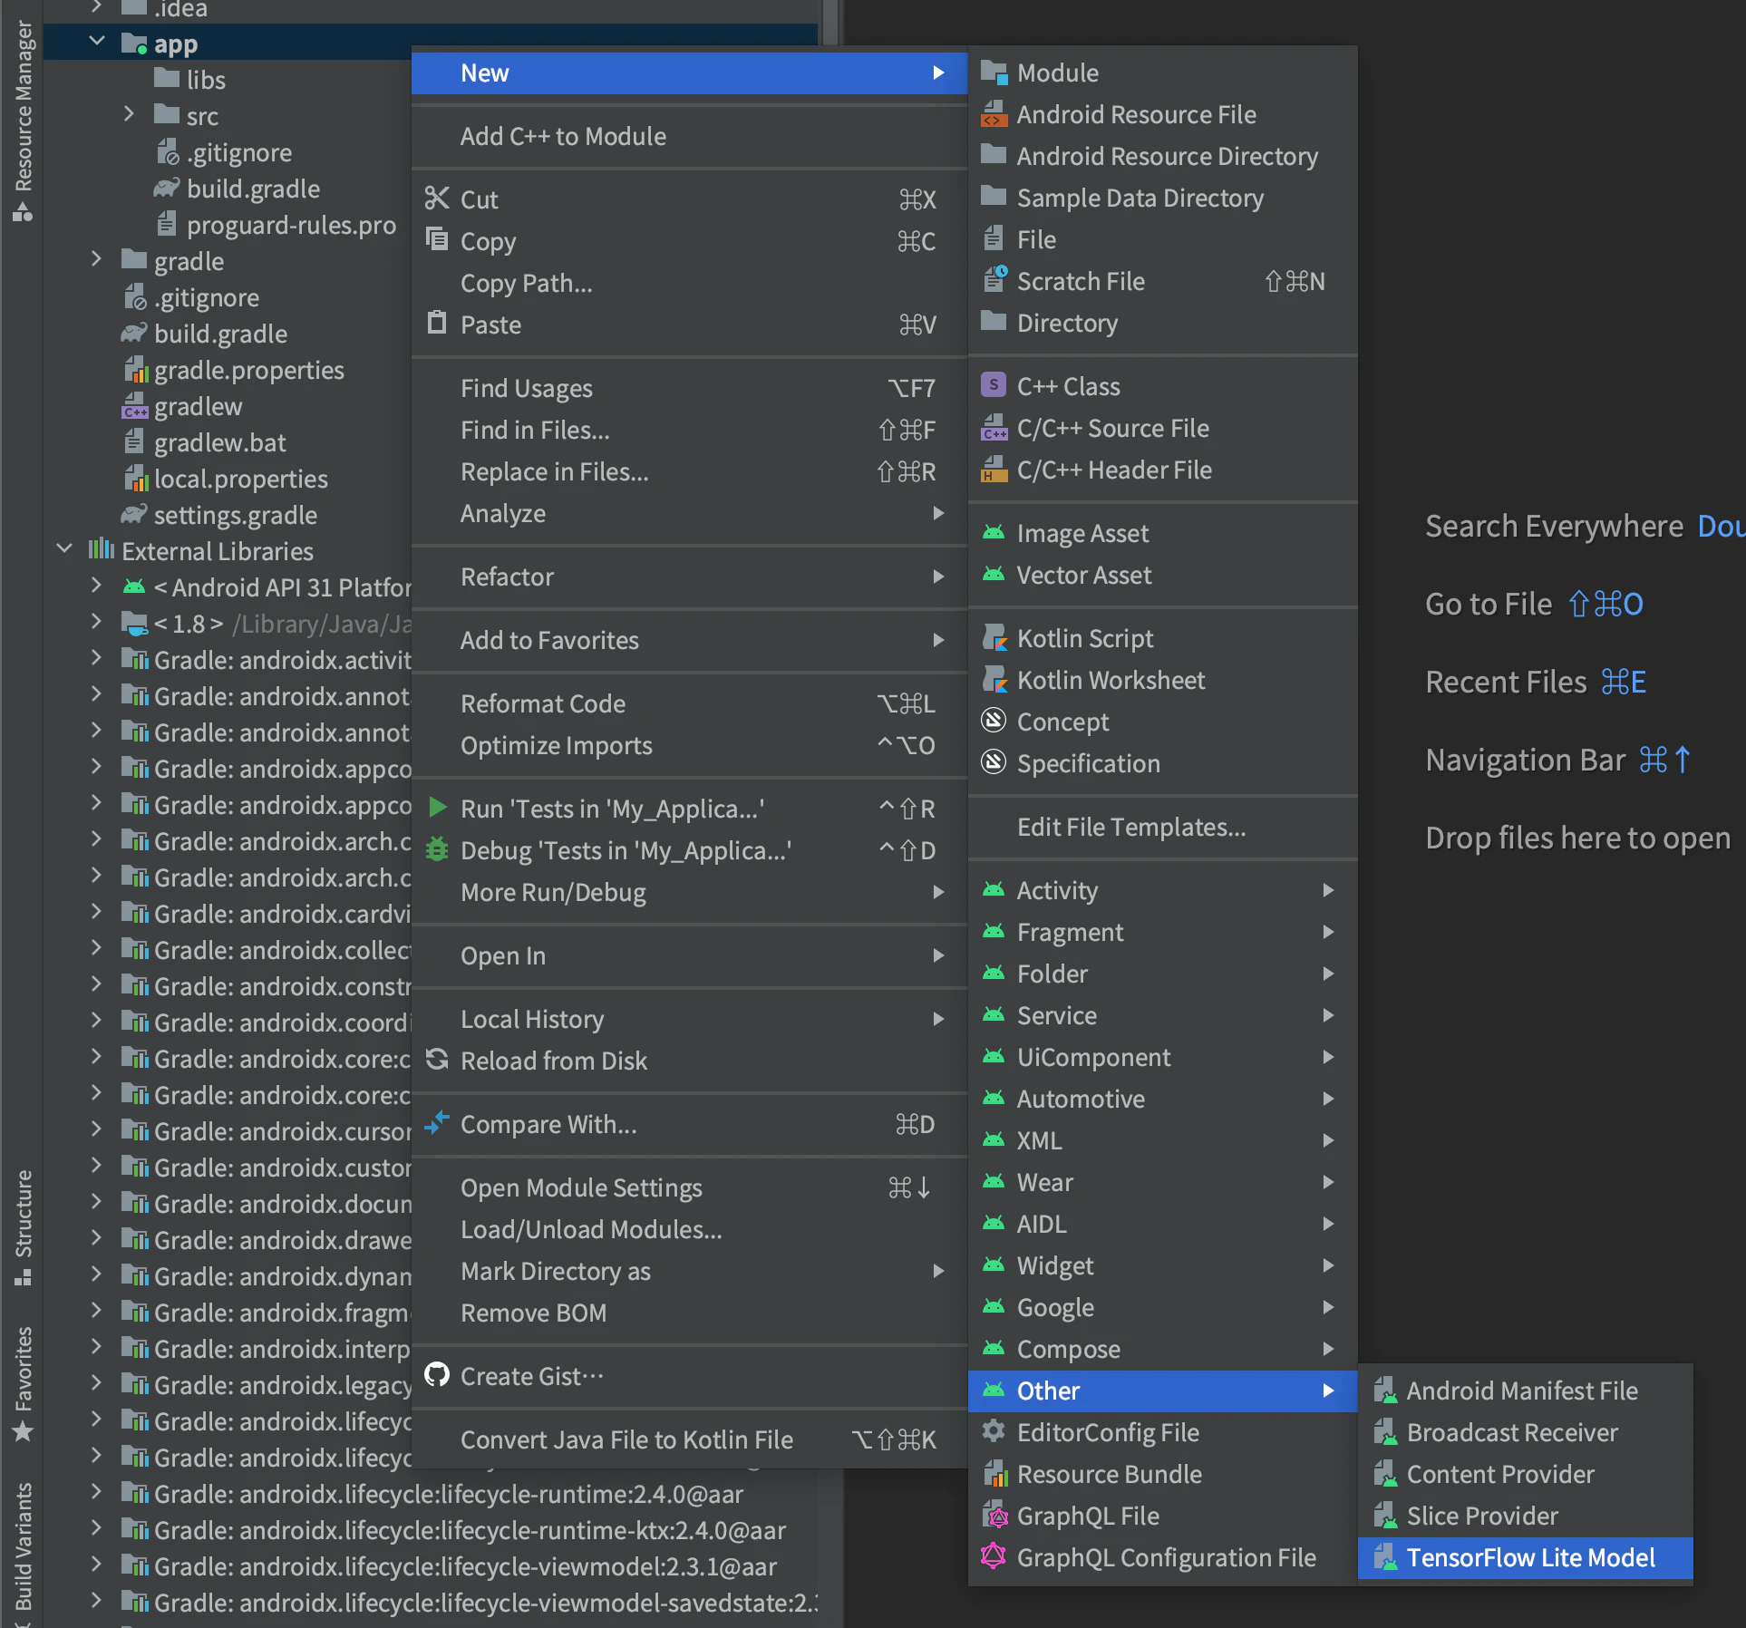
Task: Click the EditorConfig File gear icon
Action: [994, 1430]
